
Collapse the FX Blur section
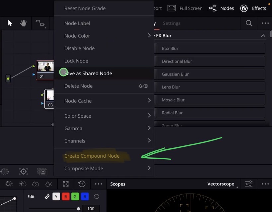(x=263, y=35)
